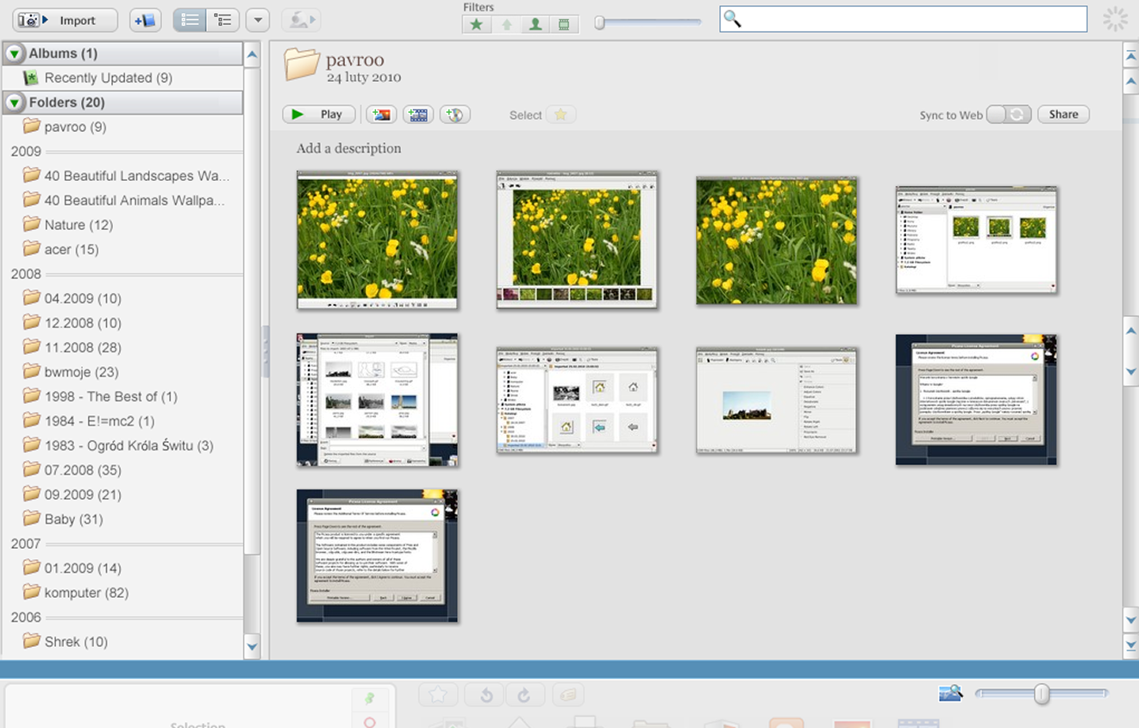
Task: Filter to show movies only
Action: click(564, 24)
